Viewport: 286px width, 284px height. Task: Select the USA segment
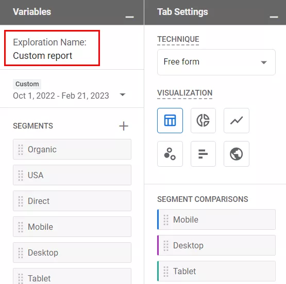(x=72, y=175)
